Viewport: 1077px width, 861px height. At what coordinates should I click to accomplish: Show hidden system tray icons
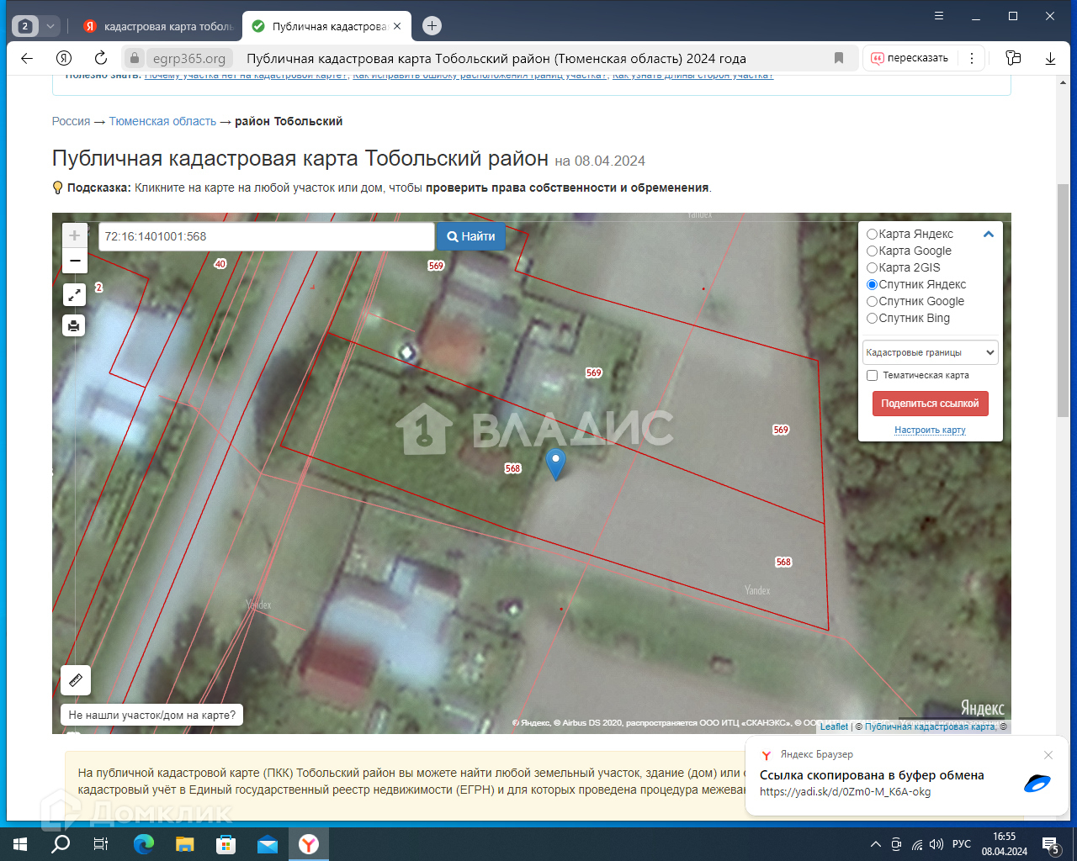click(876, 844)
